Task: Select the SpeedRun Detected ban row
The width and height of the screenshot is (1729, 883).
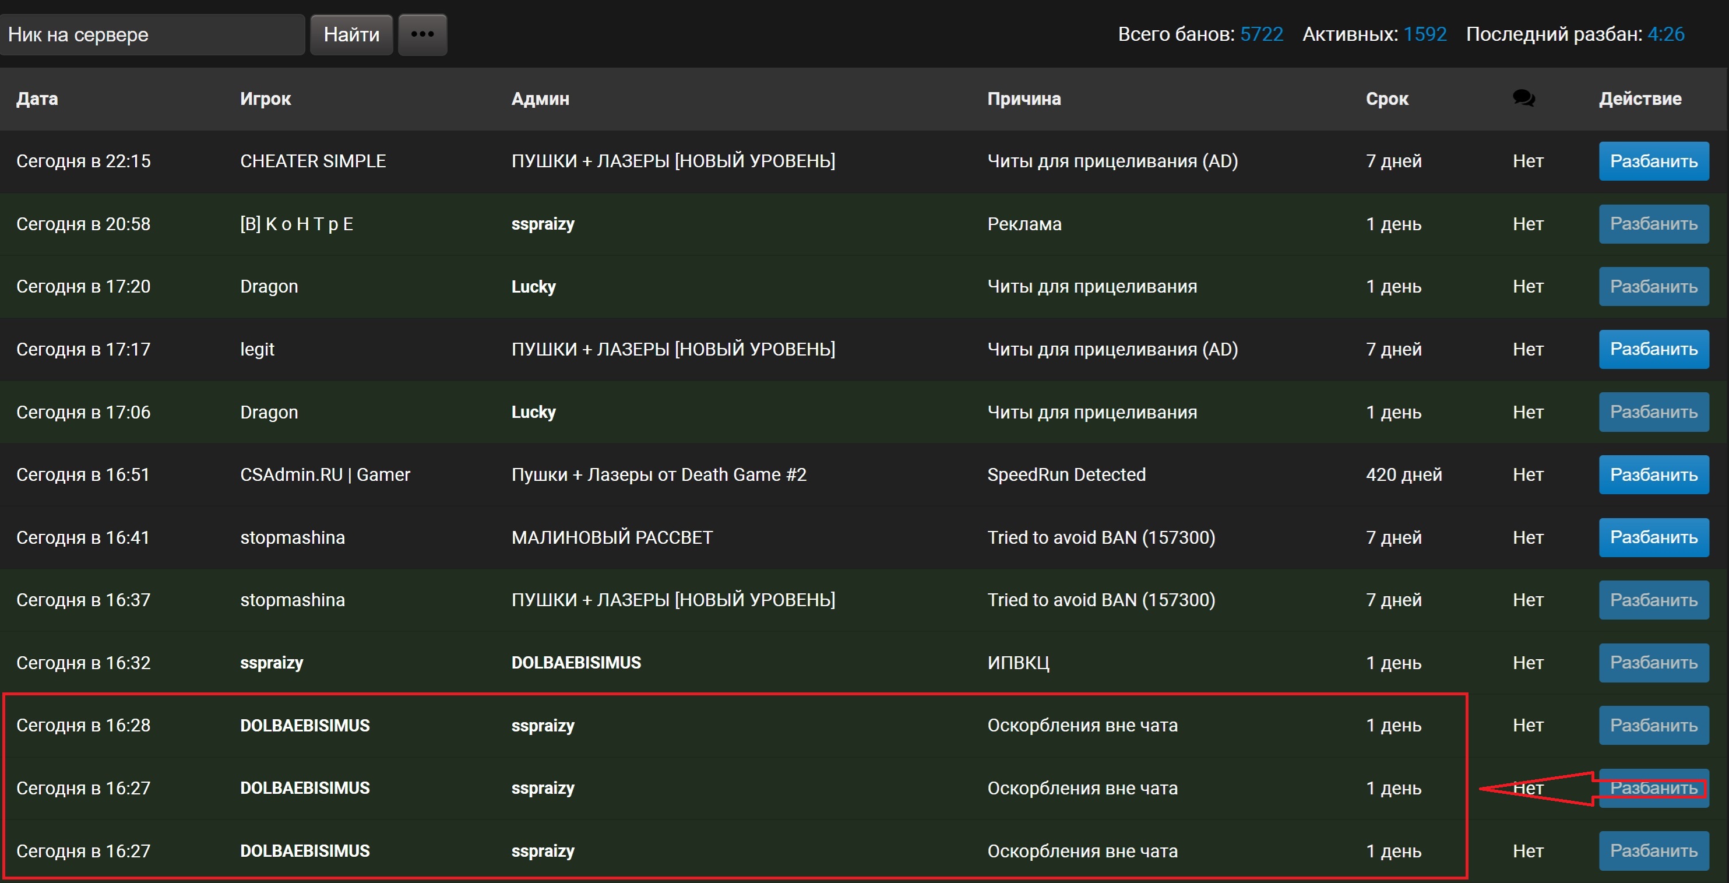Action: tap(1066, 475)
